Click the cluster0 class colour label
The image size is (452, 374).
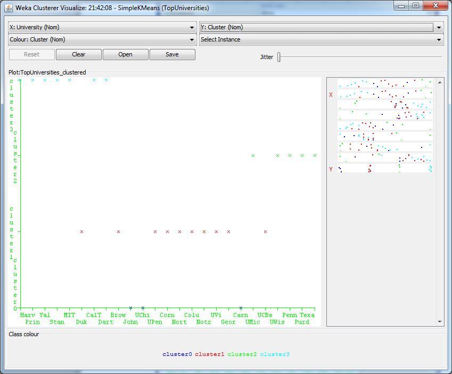177,354
